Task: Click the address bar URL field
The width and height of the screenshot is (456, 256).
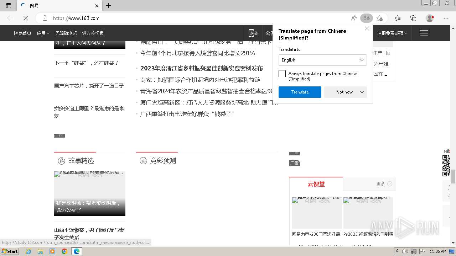Action: click(199, 18)
